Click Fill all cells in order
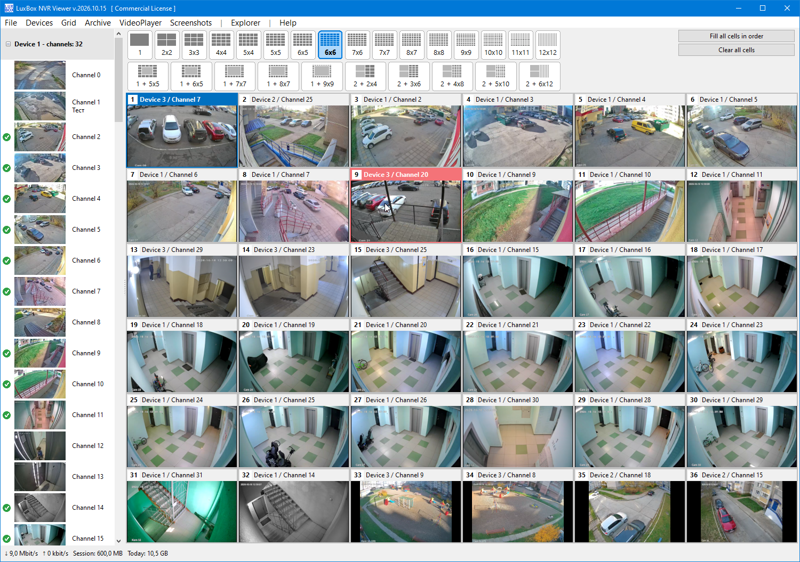 [737, 36]
